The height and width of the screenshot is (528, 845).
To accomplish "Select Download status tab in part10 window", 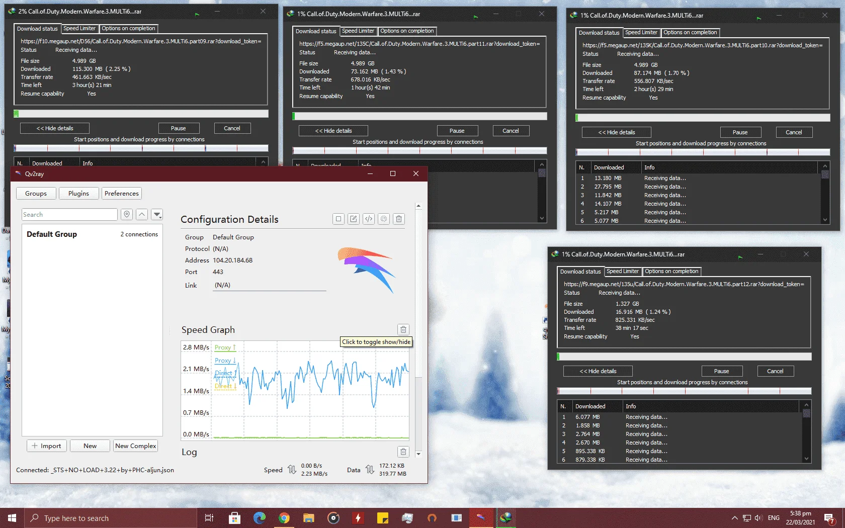I will coord(599,33).
